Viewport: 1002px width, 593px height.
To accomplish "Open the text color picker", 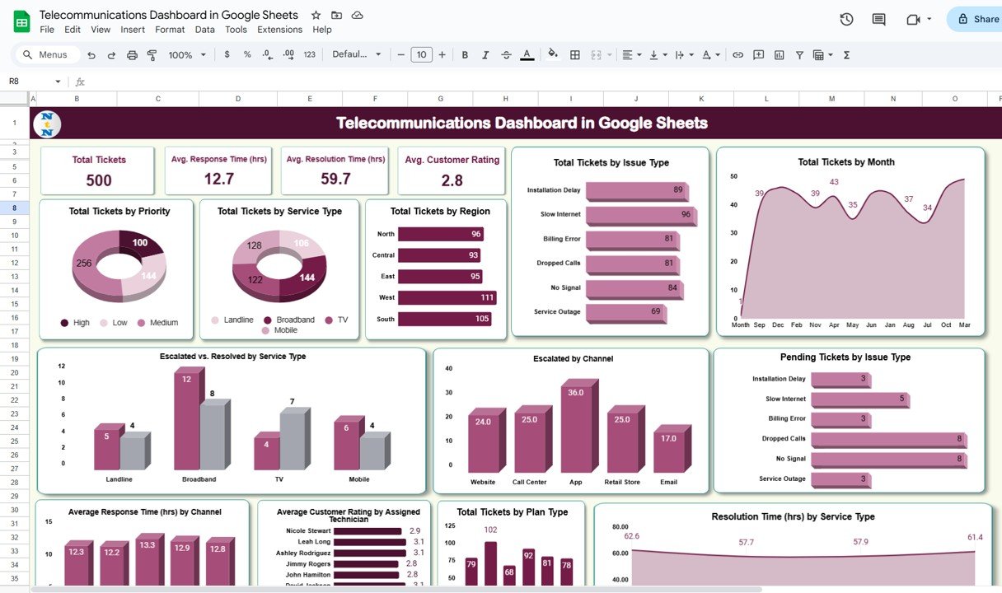I will [527, 55].
